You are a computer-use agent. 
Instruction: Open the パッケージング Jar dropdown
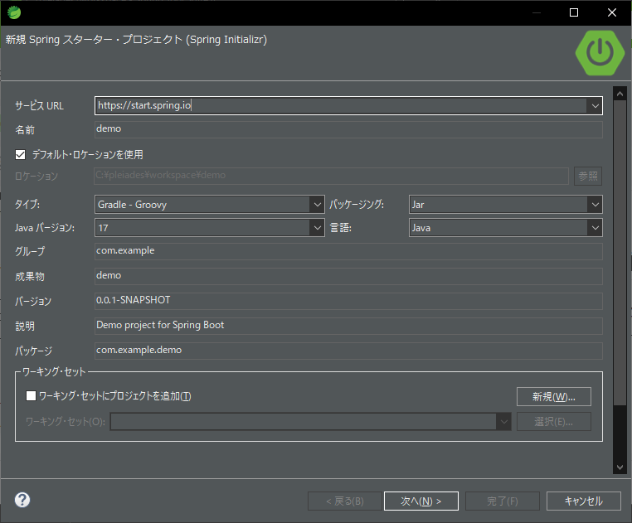pos(595,205)
